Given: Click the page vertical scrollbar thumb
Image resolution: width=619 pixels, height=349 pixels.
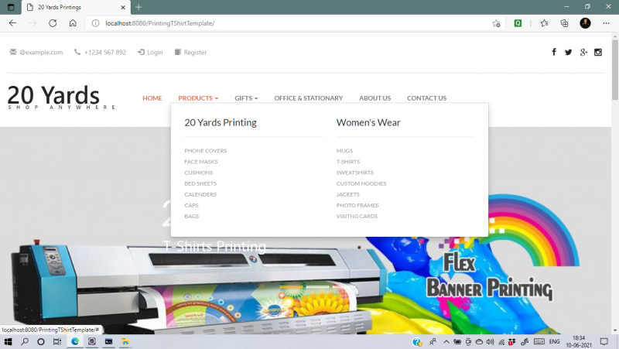Looking at the screenshot, I should click(x=615, y=69).
